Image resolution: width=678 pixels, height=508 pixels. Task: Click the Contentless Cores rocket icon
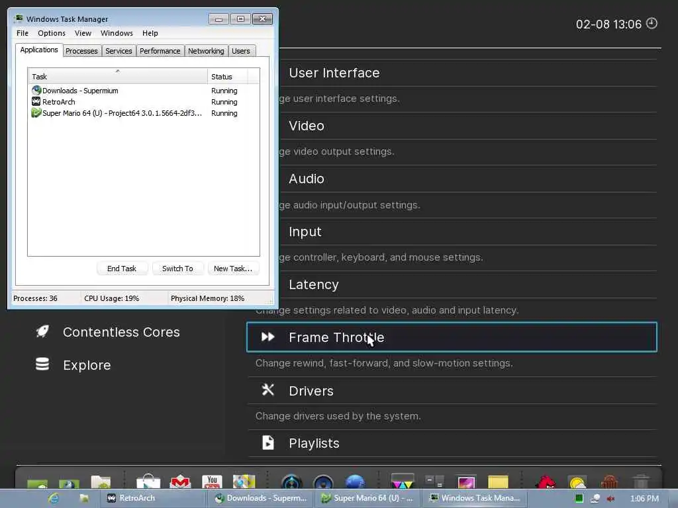pos(42,332)
